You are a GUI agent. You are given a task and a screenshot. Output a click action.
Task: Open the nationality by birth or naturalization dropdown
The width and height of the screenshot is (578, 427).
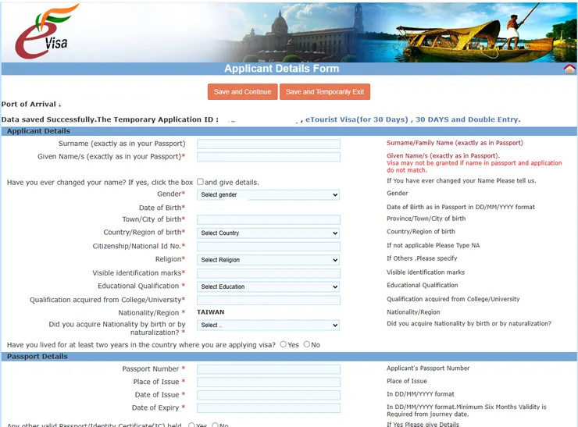[269, 325]
